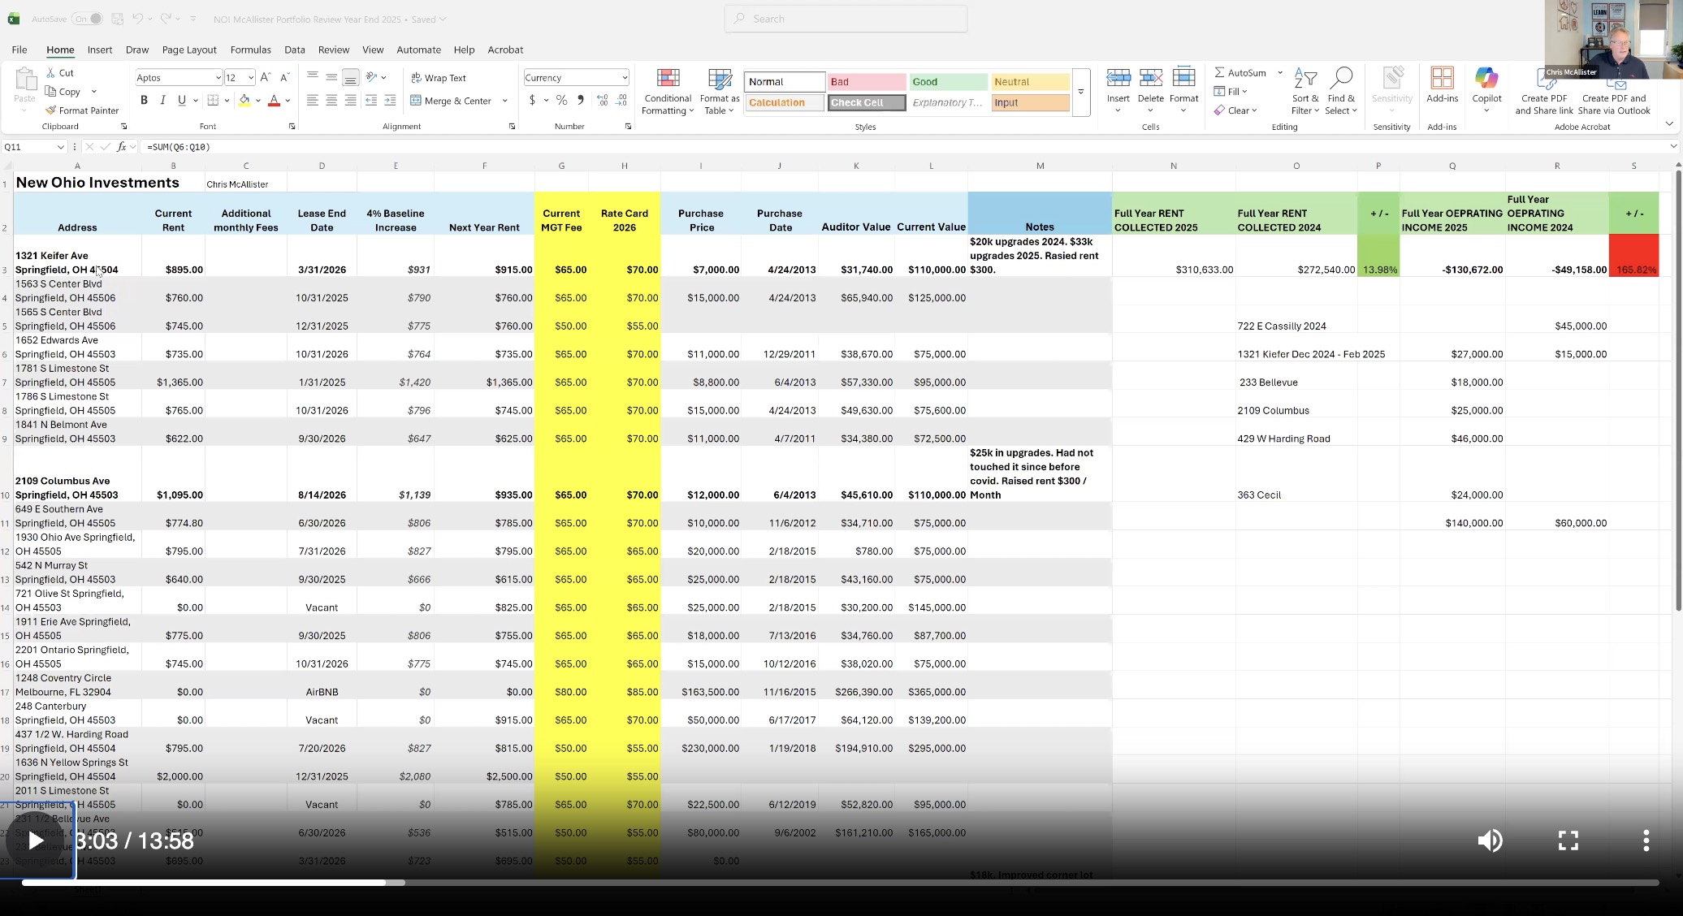This screenshot has height=916, width=1683.
Task: Toggle bold formatting
Action: 145,100
